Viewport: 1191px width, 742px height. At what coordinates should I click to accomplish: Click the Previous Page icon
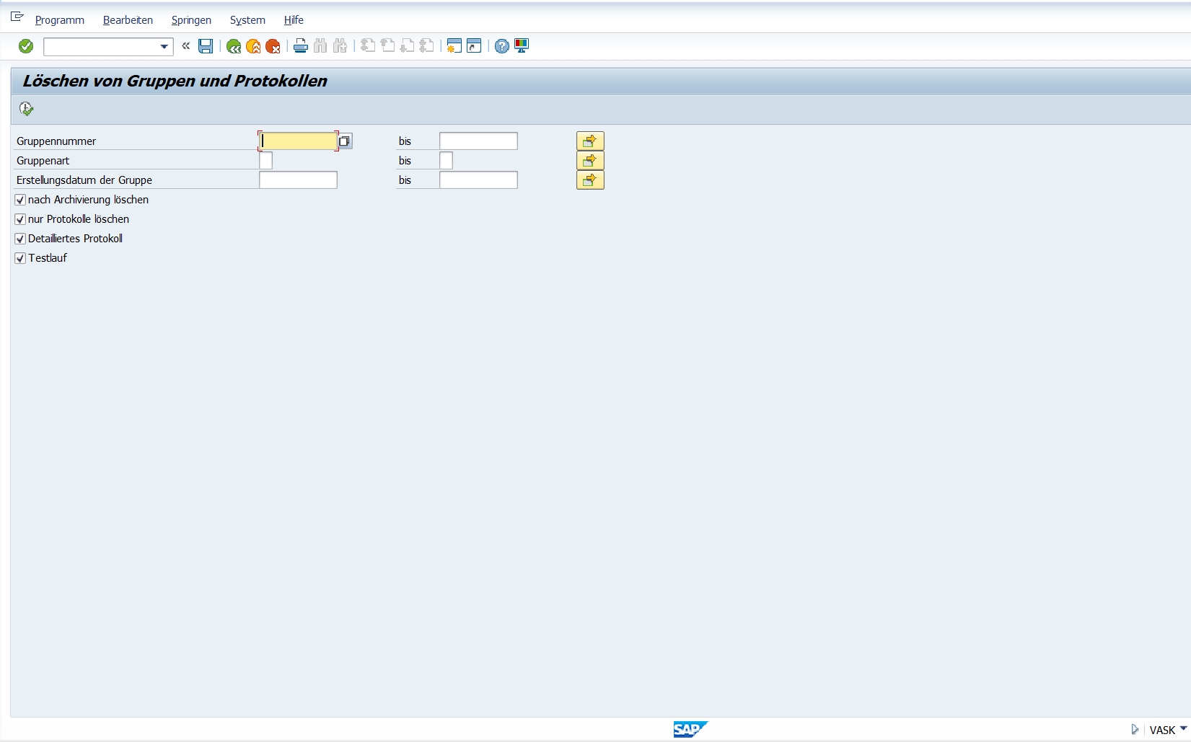tap(387, 46)
